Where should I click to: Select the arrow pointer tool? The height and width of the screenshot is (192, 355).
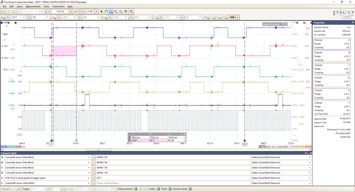coord(101,11)
